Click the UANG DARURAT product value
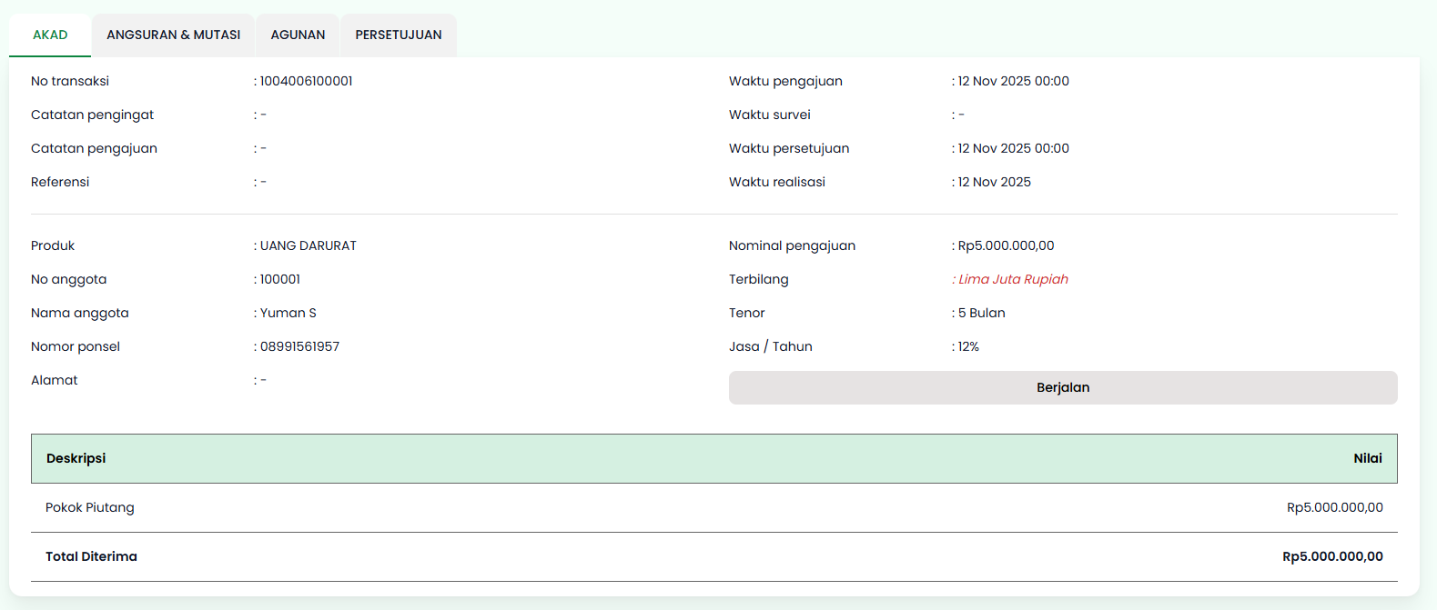This screenshot has width=1437, height=610. (x=308, y=245)
